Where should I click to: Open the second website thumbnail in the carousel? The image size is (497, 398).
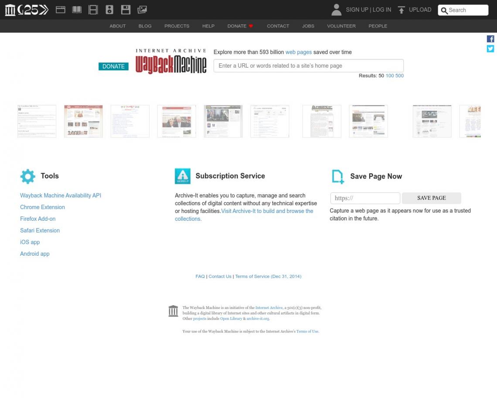tap(83, 121)
